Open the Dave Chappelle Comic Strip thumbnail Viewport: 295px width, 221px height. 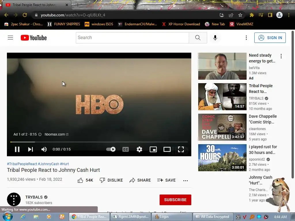tap(222, 127)
